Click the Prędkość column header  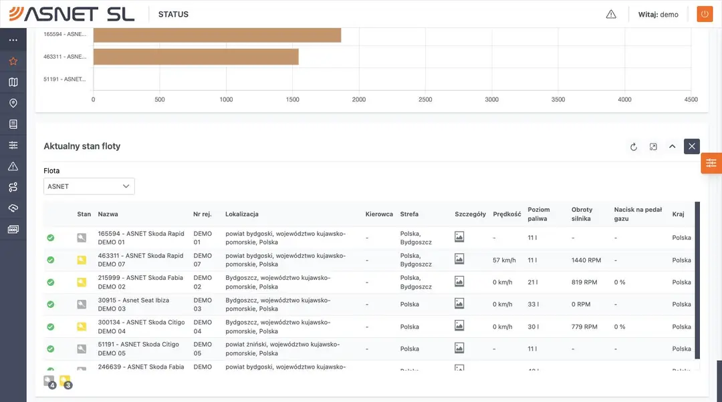[x=507, y=214]
